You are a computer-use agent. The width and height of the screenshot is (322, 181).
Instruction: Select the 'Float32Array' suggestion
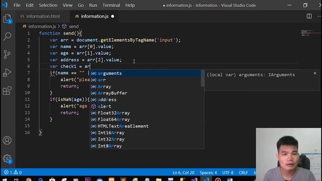coord(145,113)
